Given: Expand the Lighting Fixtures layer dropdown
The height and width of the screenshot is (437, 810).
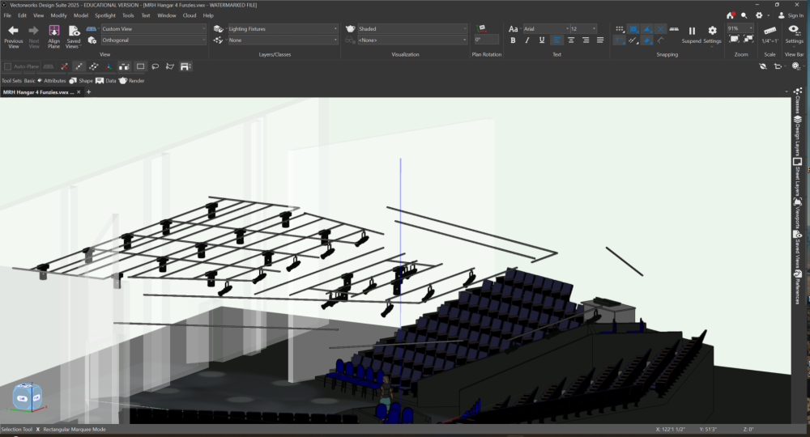Looking at the screenshot, I should 282,29.
